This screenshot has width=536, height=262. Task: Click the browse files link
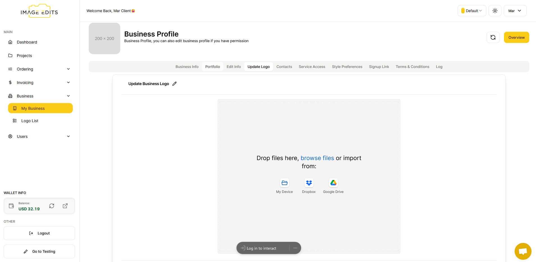coord(317,158)
